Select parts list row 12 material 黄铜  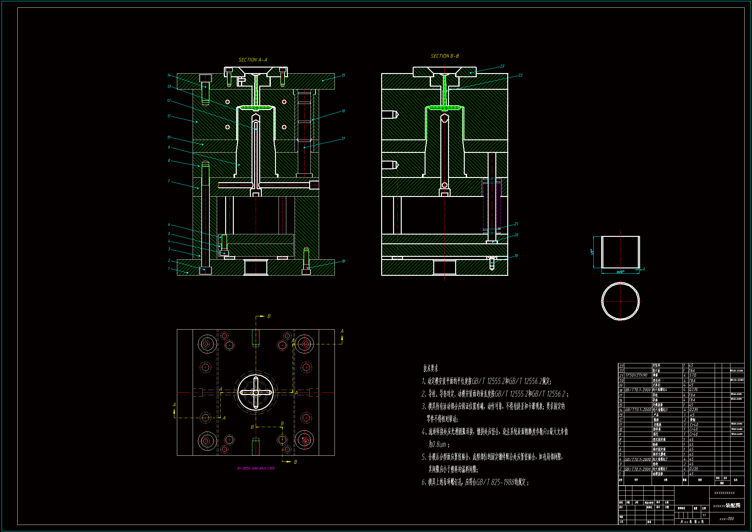692,420
